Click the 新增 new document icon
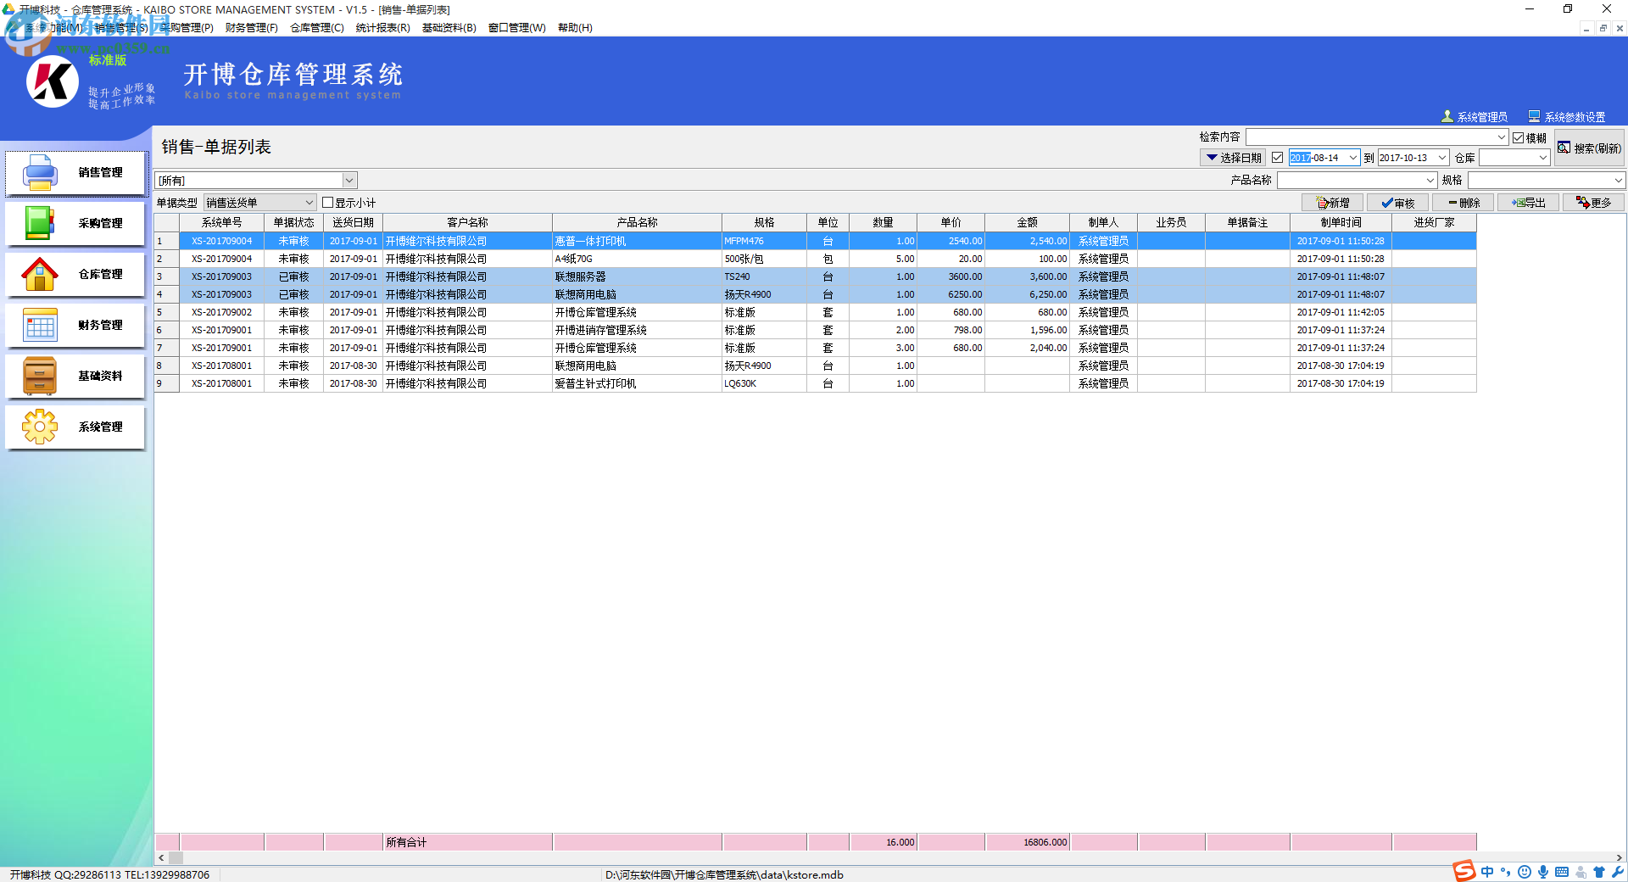1628x882 pixels. [x=1322, y=203]
